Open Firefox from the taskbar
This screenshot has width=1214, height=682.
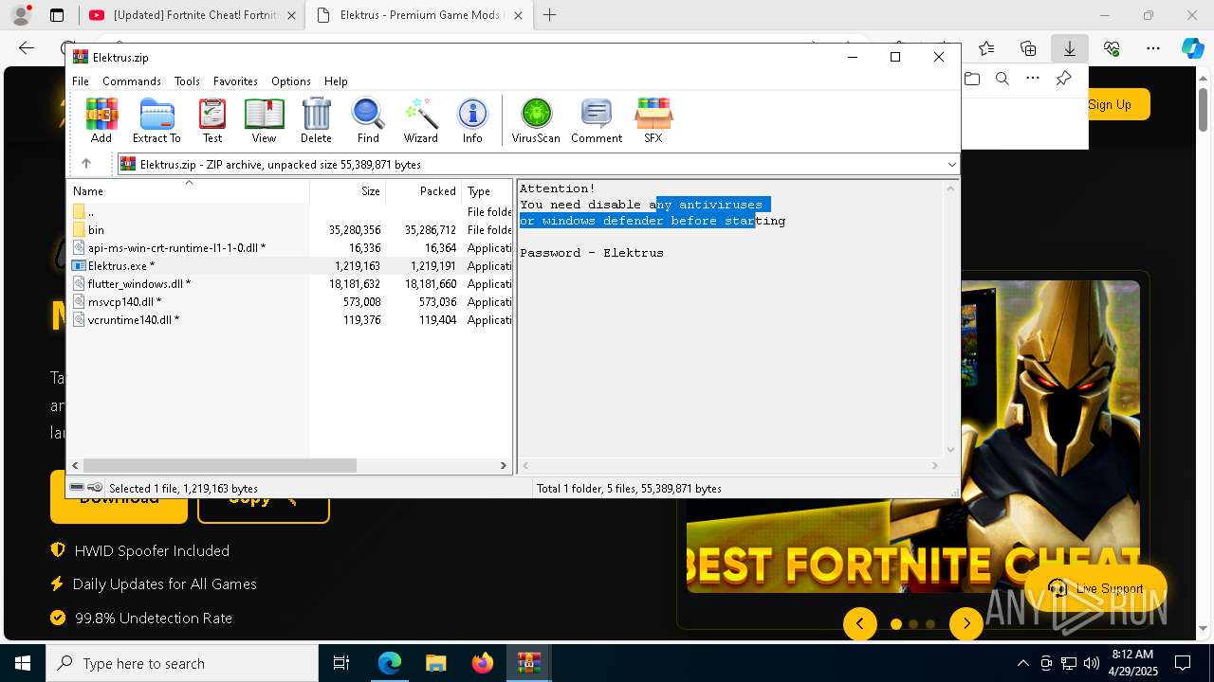pos(482,663)
